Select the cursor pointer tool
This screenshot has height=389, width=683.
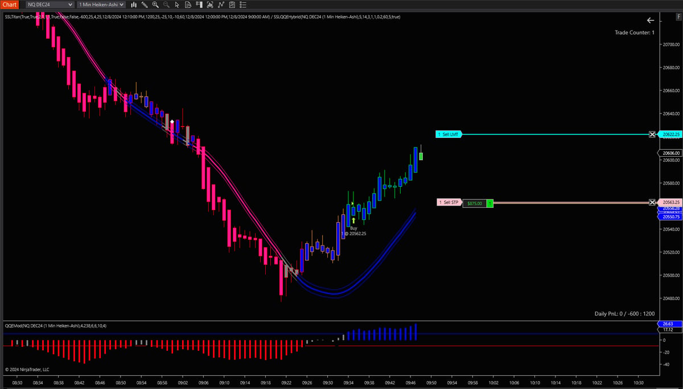coord(177,5)
